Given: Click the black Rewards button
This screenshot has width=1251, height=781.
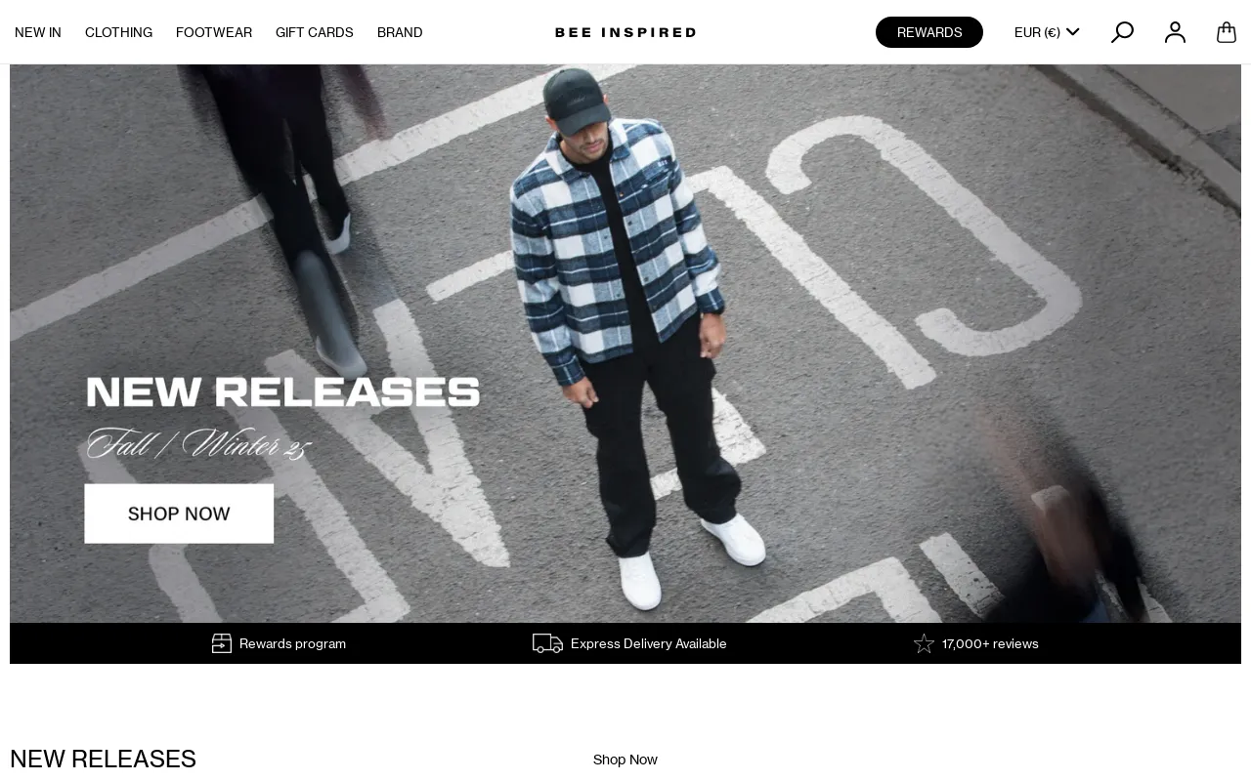Looking at the screenshot, I should (929, 32).
